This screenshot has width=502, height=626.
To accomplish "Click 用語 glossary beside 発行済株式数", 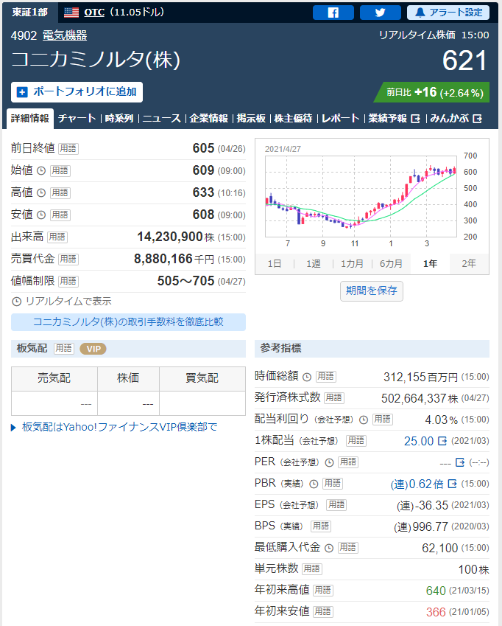I will [334, 398].
